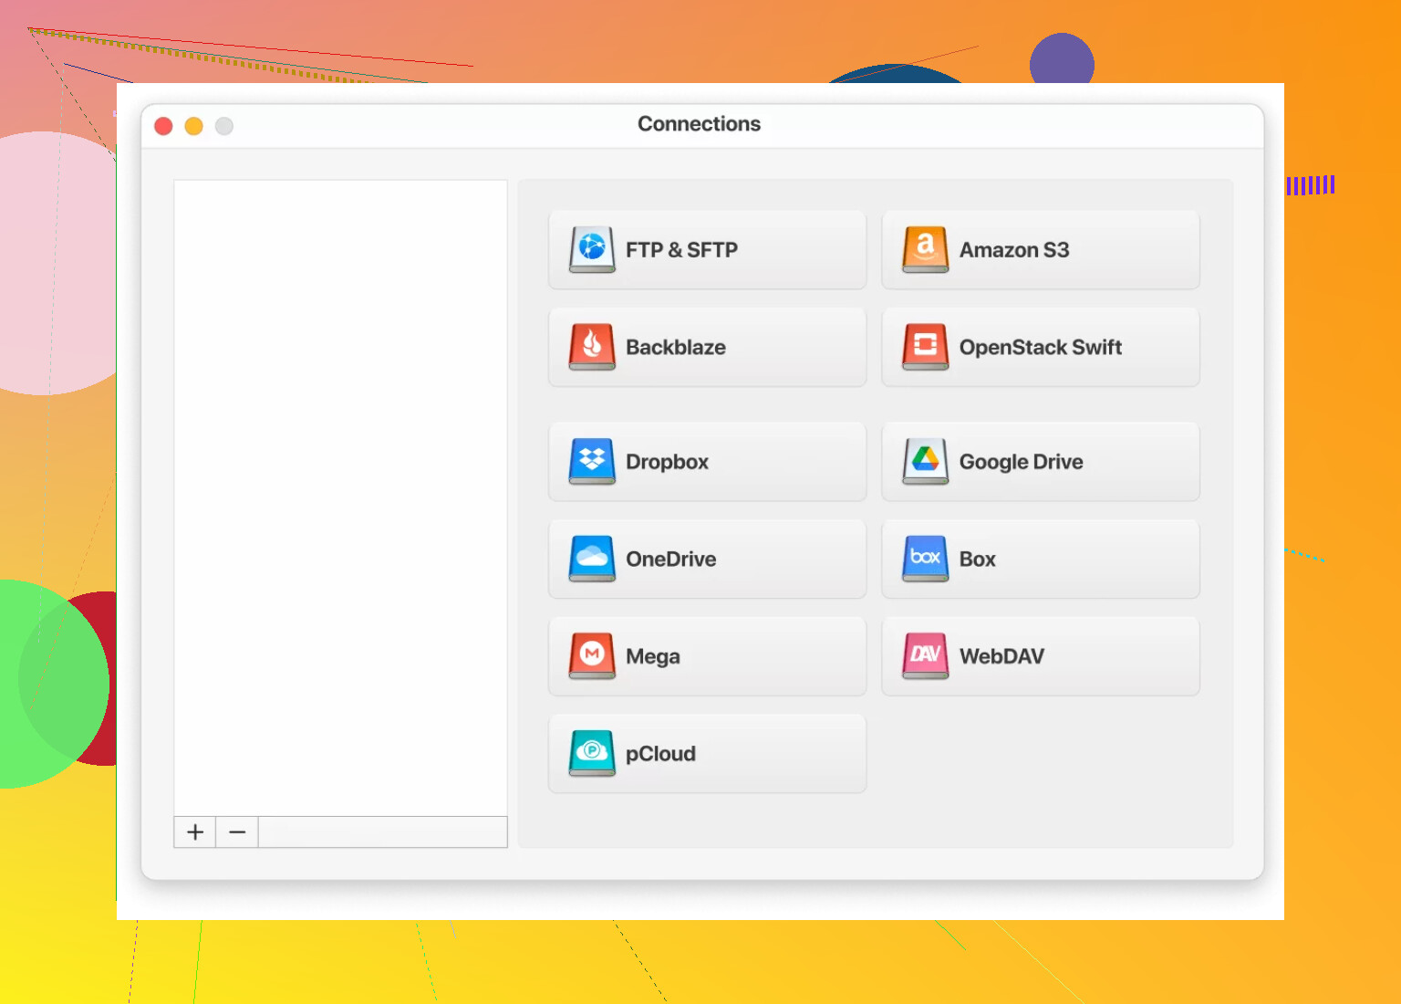
Task: Choose the Google Drive connection label
Action: tap(1022, 462)
